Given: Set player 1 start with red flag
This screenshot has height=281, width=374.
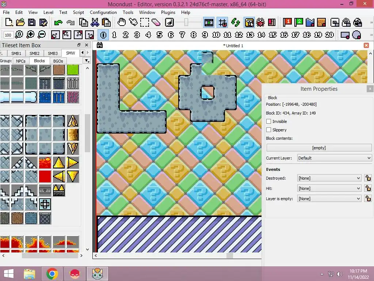Looking at the screenshot, I should (287, 22).
